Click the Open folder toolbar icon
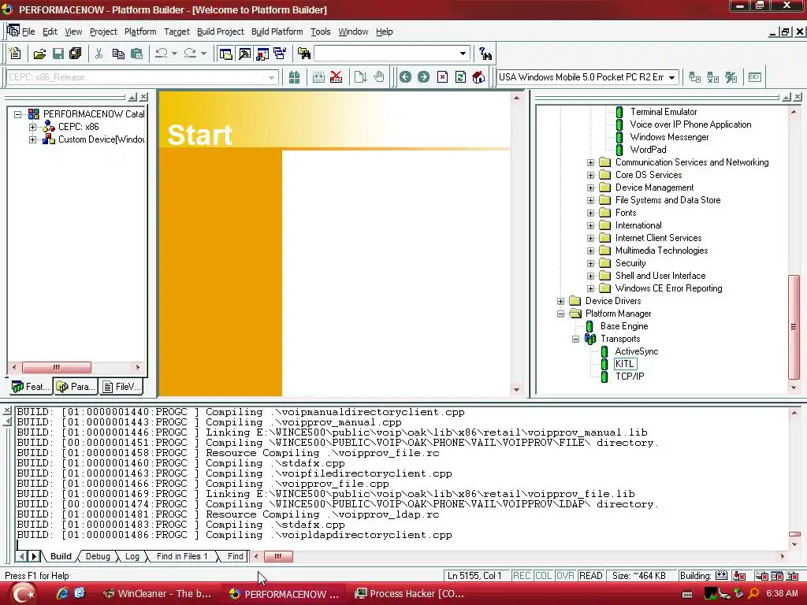 (x=39, y=54)
